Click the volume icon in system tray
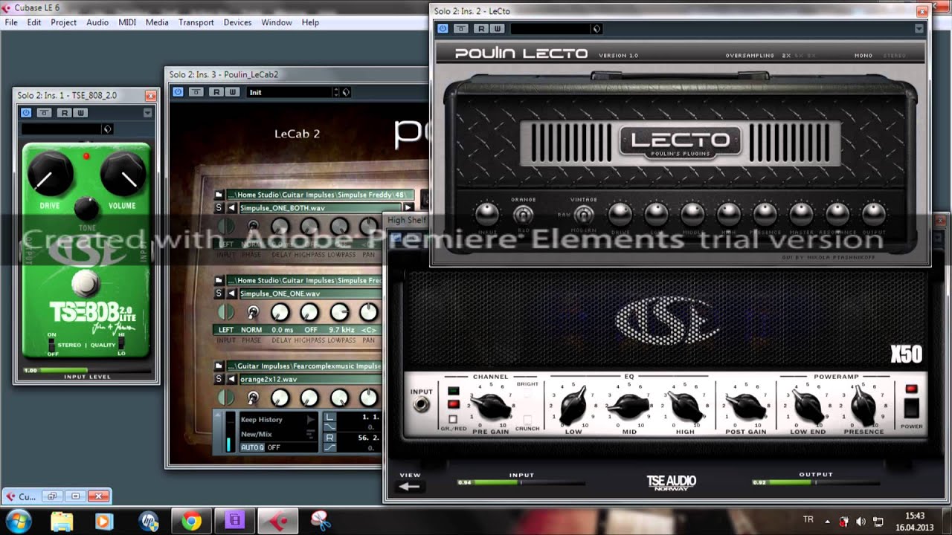Image resolution: width=952 pixels, height=535 pixels. (861, 521)
